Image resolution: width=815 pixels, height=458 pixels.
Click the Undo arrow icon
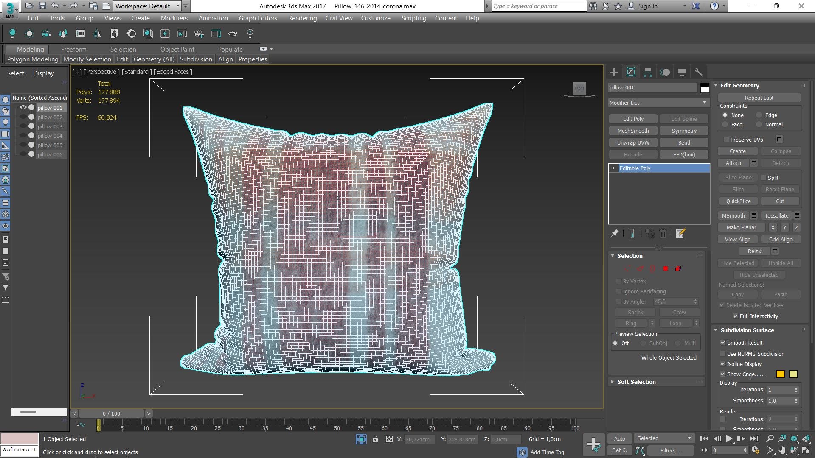55,6
